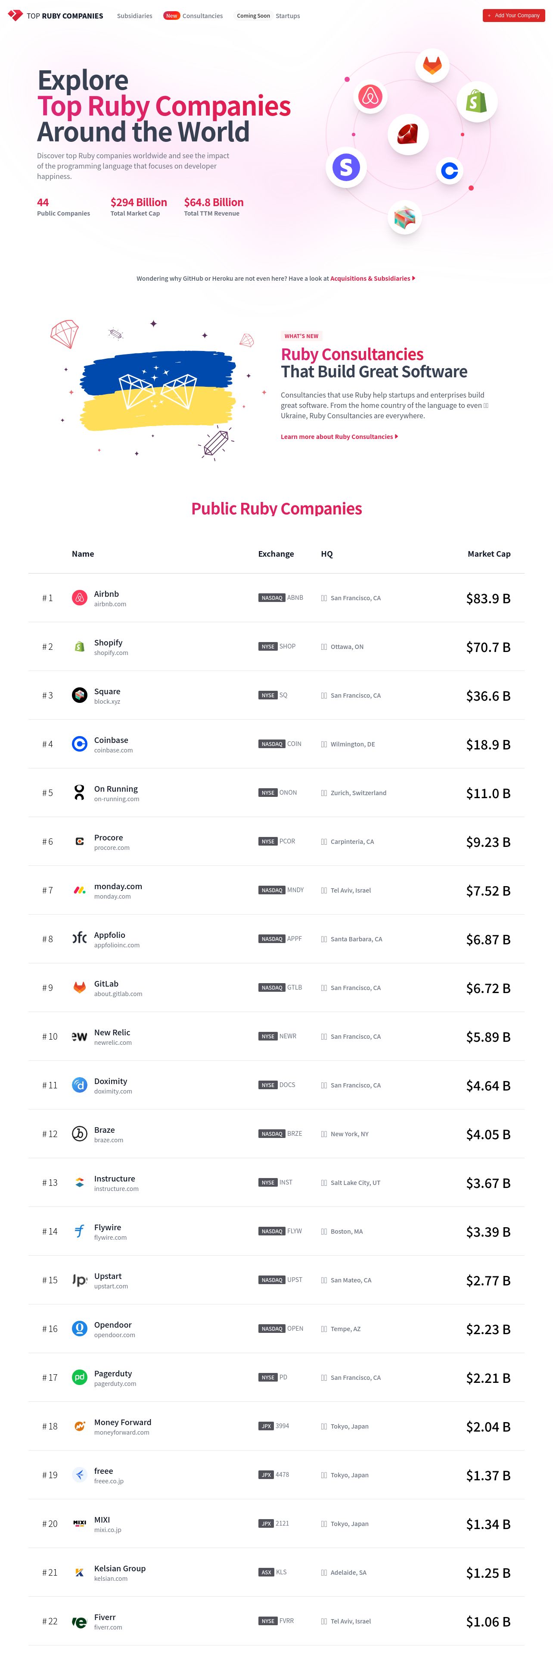The height and width of the screenshot is (1661, 553).
Task: Click the monday.com colorful logo
Action: (79, 890)
